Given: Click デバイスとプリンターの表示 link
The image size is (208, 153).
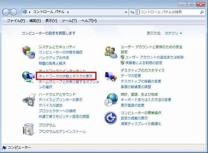Looking at the screenshot, I should click(60, 100).
